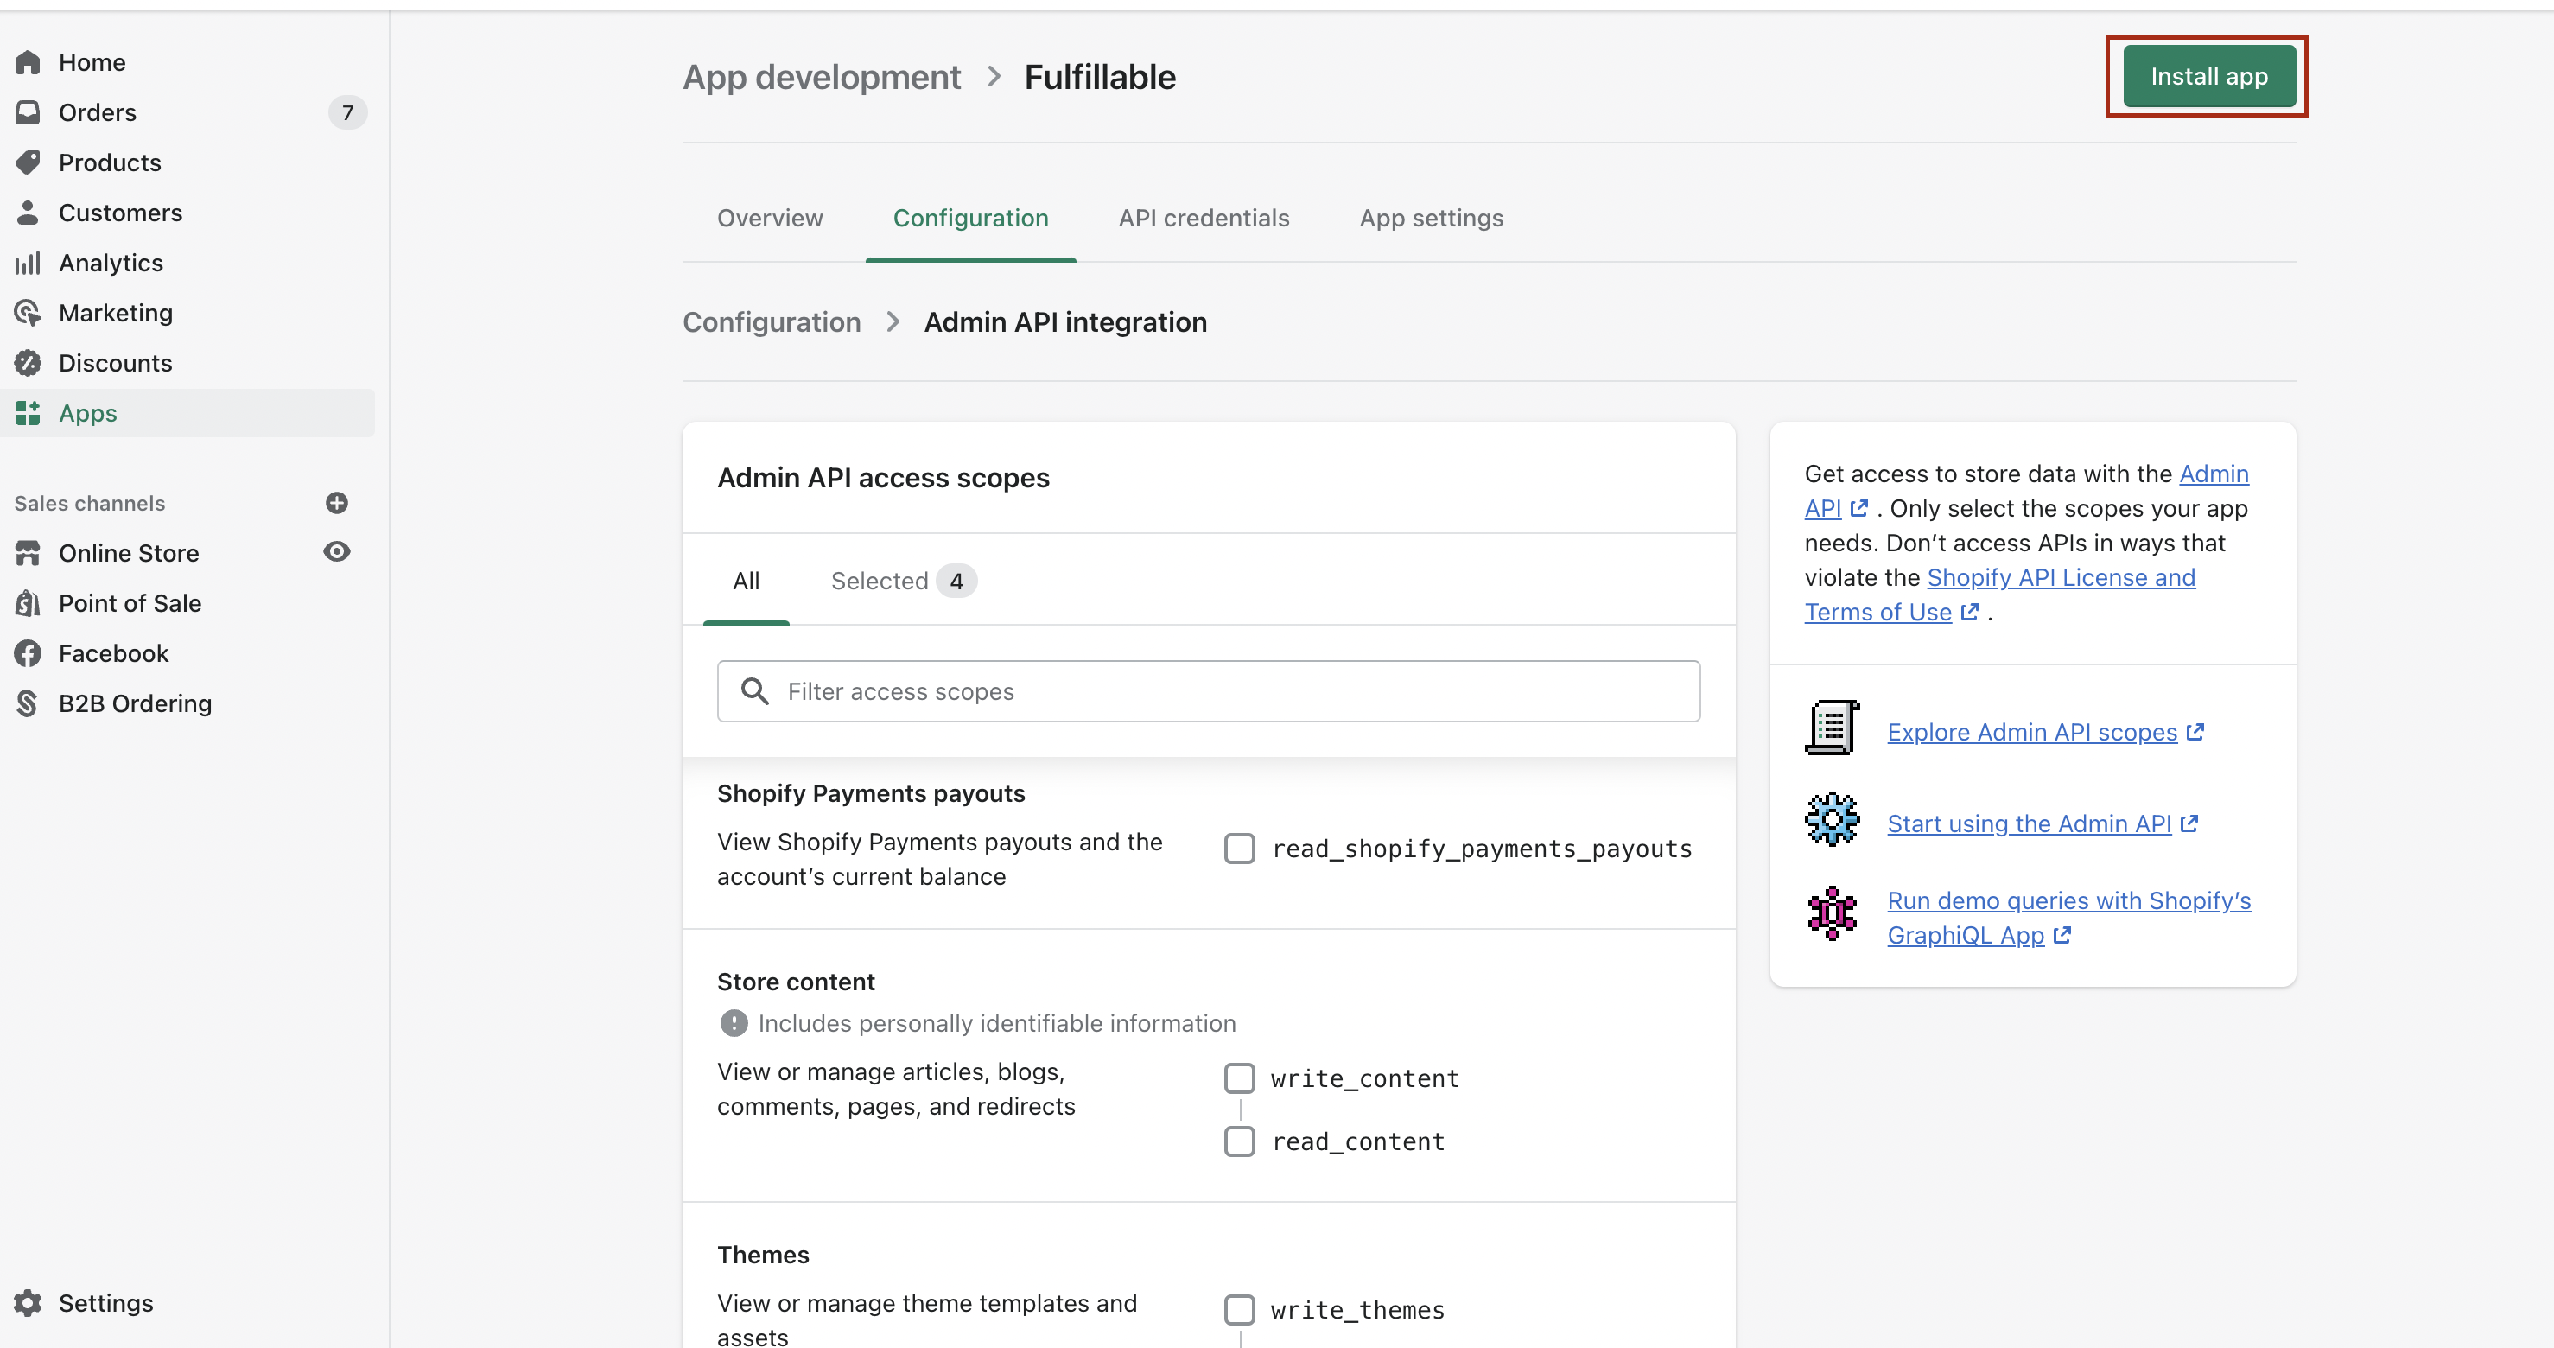The image size is (2554, 1348).
Task: Open Run demo queries GraphiQL App link
Action: (2069, 918)
